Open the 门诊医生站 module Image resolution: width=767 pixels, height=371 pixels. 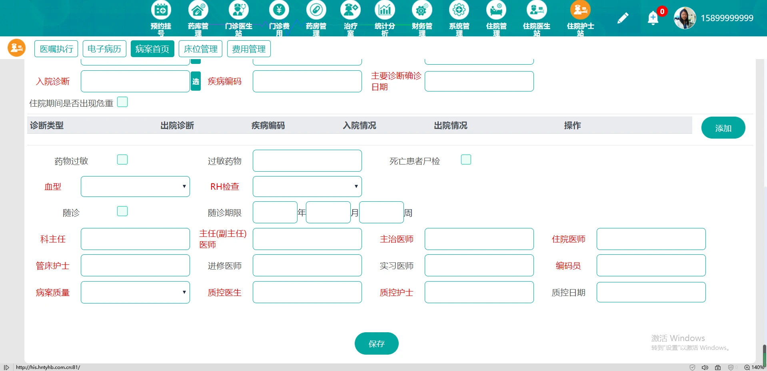pos(239,18)
